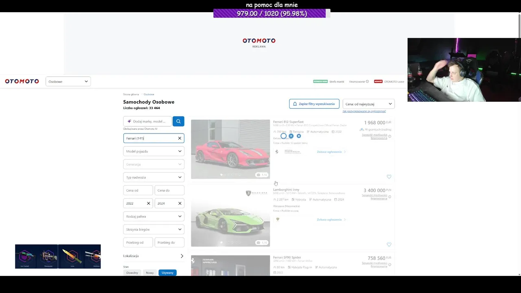521x293 pixels.
Task: Open the Finansowanie menu item
Action: coord(357,81)
